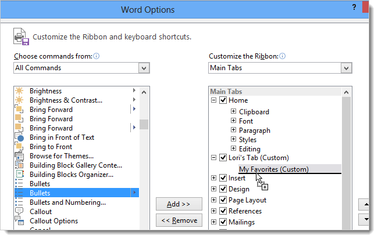Disable the Mailings tab checkbox
The height and width of the screenshot is (239, 378).
tap(223, 222)
